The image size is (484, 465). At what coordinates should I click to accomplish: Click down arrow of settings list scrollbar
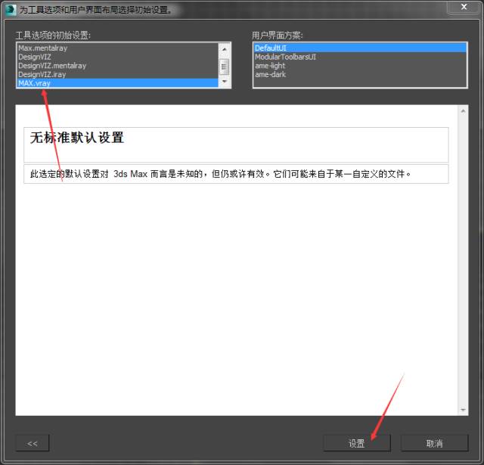225,82
